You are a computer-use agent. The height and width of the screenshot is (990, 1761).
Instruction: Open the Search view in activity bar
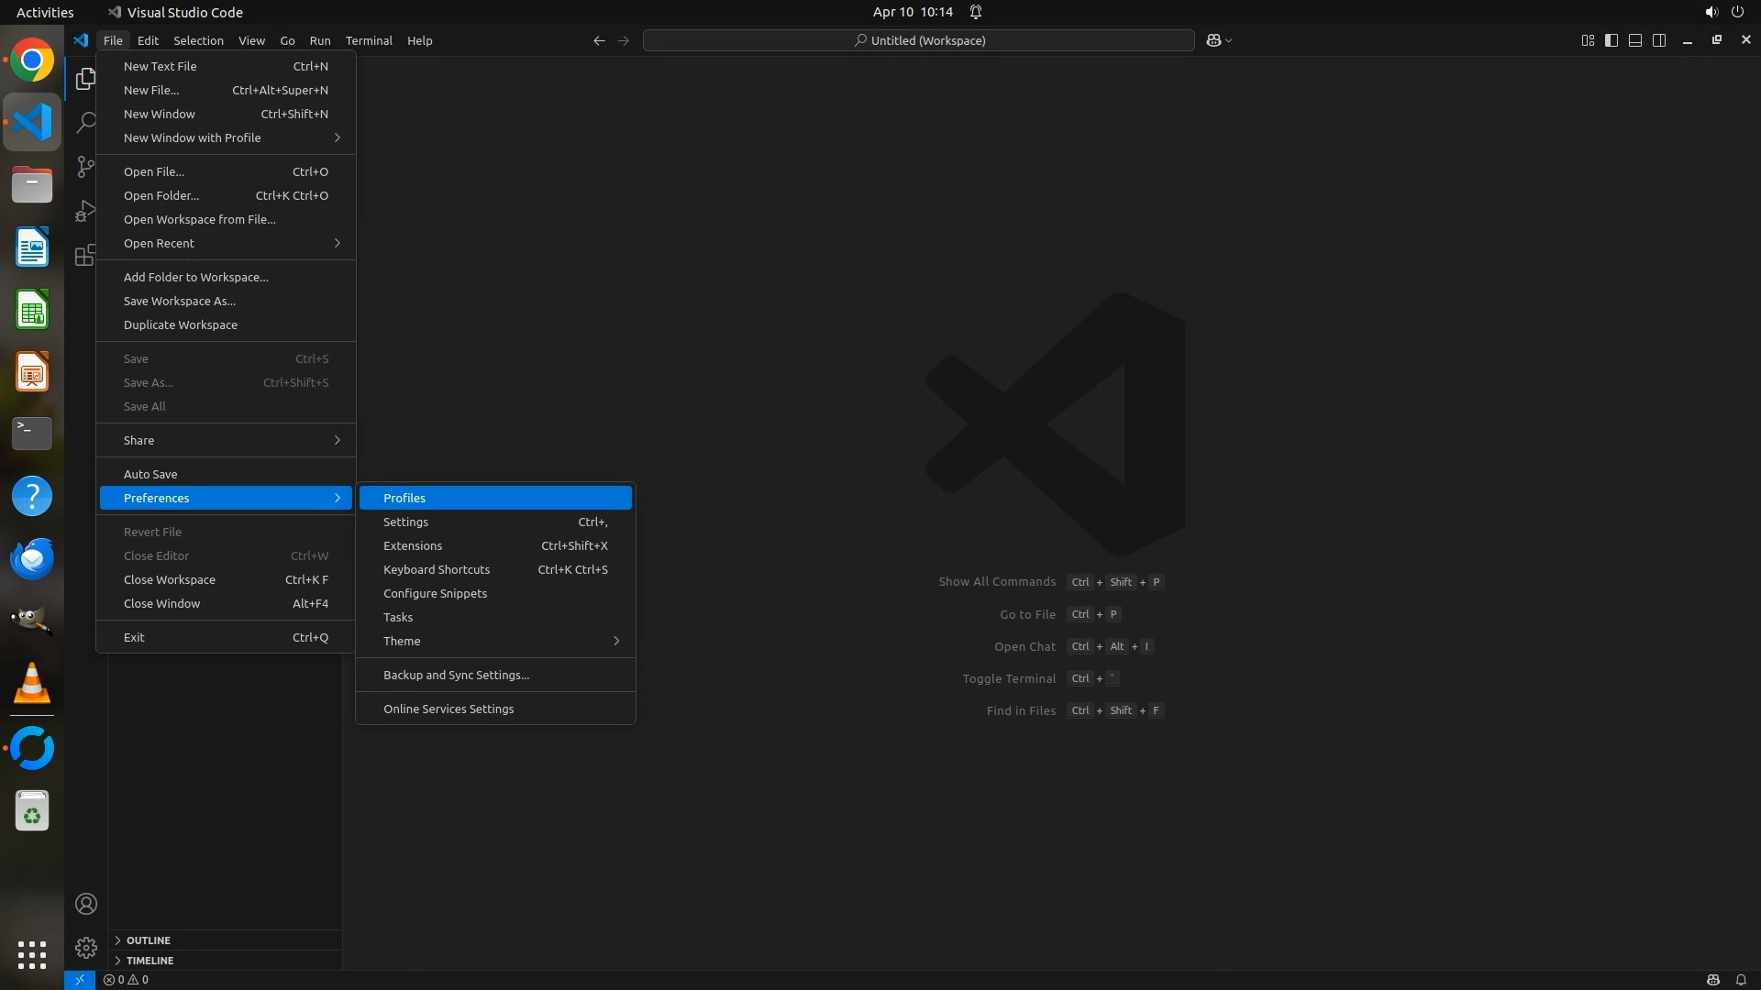coord(85,122)
